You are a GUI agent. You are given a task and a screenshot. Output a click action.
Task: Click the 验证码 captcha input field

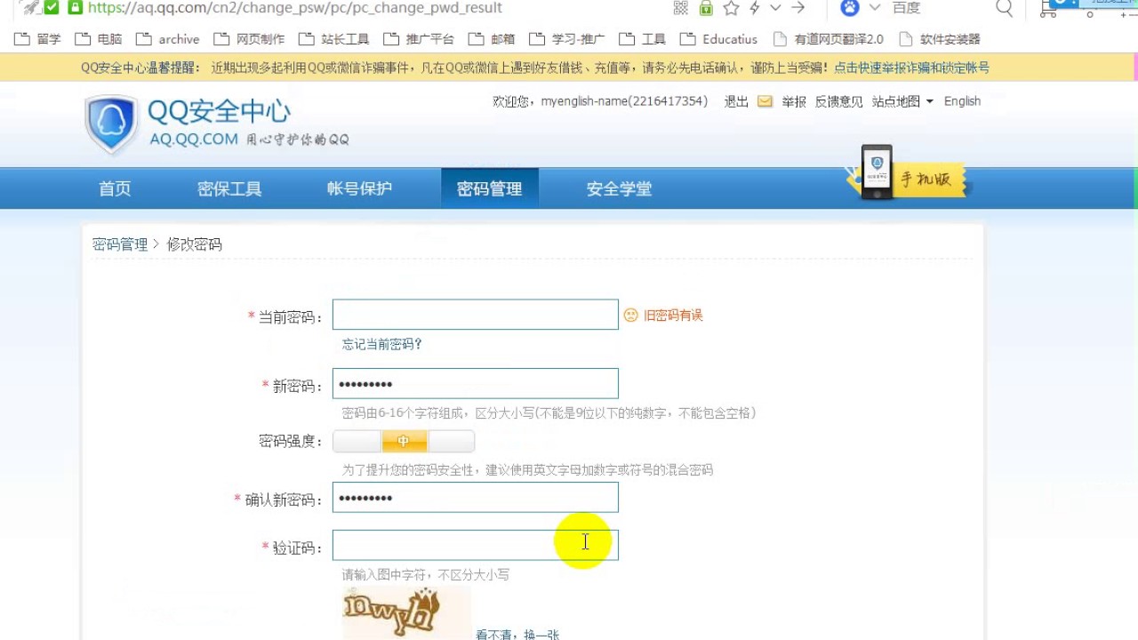point(476,545)
